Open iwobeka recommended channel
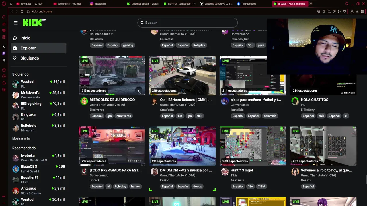 (x=39, y=158)
